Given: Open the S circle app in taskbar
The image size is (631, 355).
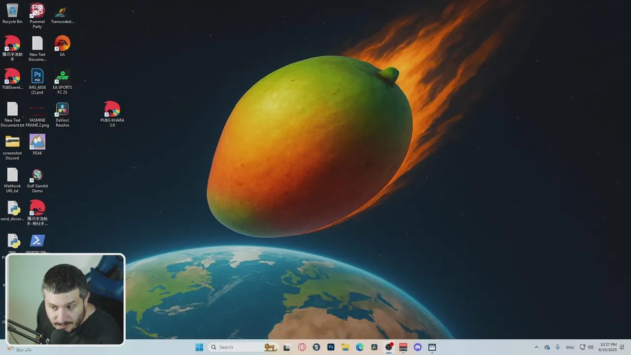Looking at the screenshot, I should coord(316,347).
